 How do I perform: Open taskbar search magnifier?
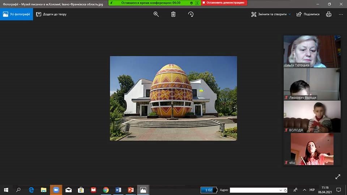(18, 190)
